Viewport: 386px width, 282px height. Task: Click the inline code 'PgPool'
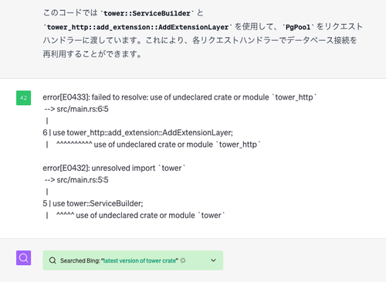click(x=298, y=27)
